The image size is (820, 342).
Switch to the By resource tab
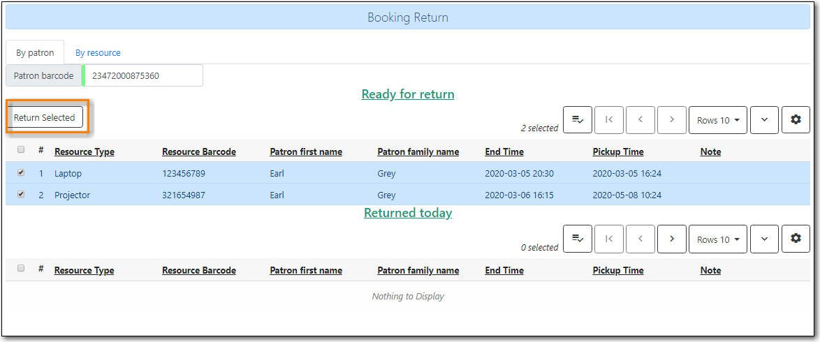(98, 53)
